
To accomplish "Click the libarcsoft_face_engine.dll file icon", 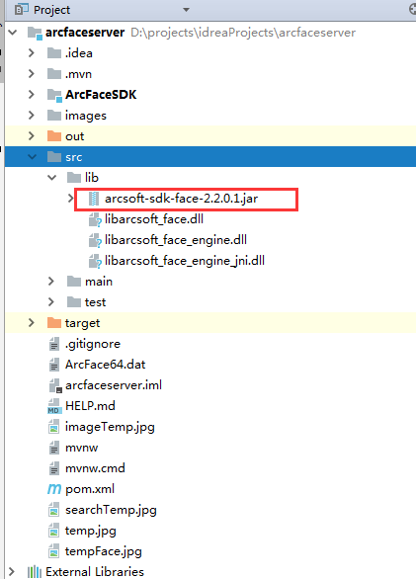I will [x=95, y=240].
